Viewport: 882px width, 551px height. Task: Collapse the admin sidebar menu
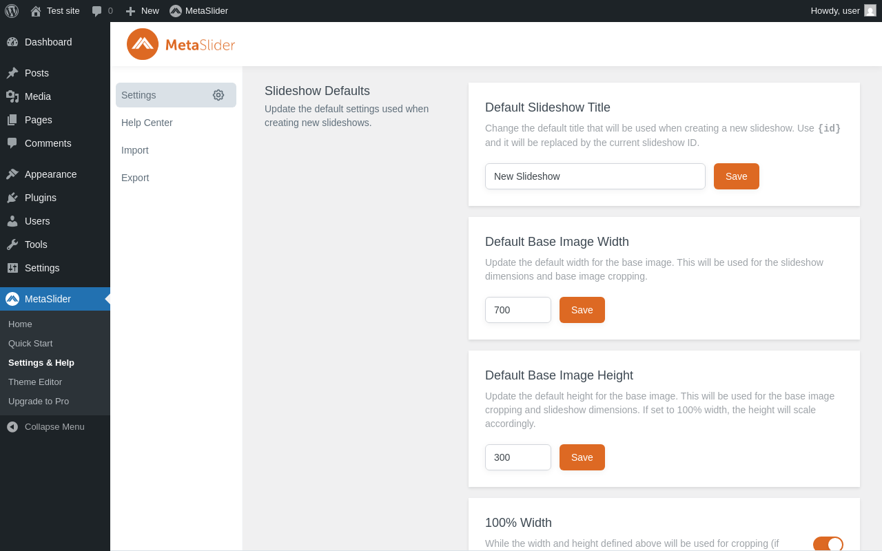[x=45, y=427]
